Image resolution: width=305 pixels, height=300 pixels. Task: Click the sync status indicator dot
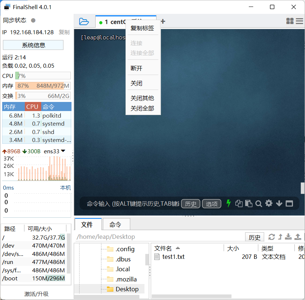(33, 20)
